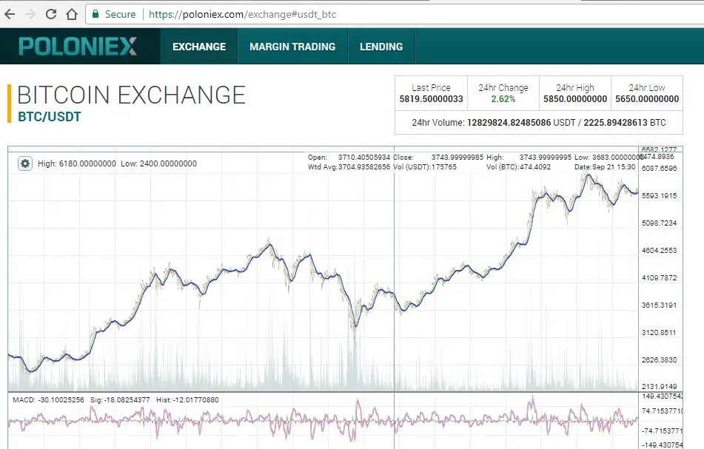Click the 5593.1915 price axis label
This screenshot has height=449, width=704.
[x=659, y=195]
